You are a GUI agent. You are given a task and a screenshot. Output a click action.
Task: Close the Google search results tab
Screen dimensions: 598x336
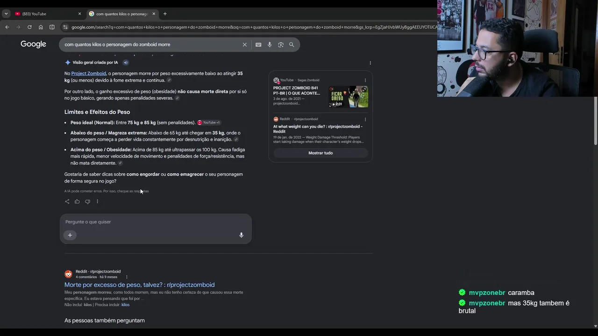tap(154, 14)
